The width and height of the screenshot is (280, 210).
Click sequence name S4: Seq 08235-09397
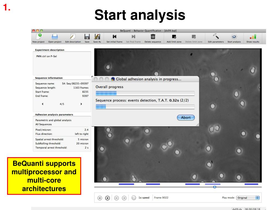(x=75, y=84)
